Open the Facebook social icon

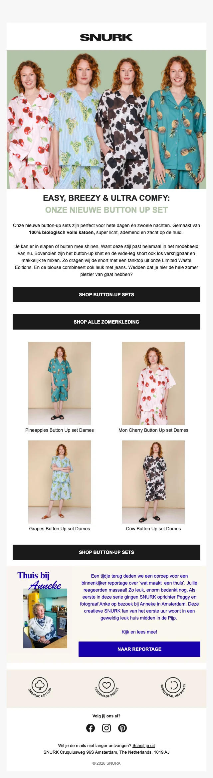91,728
